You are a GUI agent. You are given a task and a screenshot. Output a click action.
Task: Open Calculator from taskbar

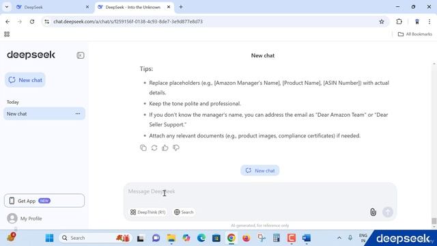[x=276, y=238]
